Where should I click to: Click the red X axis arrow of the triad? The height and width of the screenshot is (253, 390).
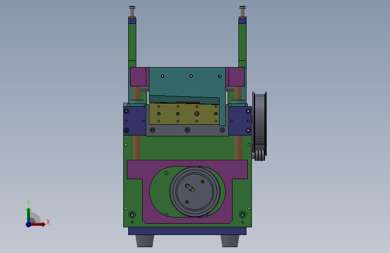tap(38, 224)
